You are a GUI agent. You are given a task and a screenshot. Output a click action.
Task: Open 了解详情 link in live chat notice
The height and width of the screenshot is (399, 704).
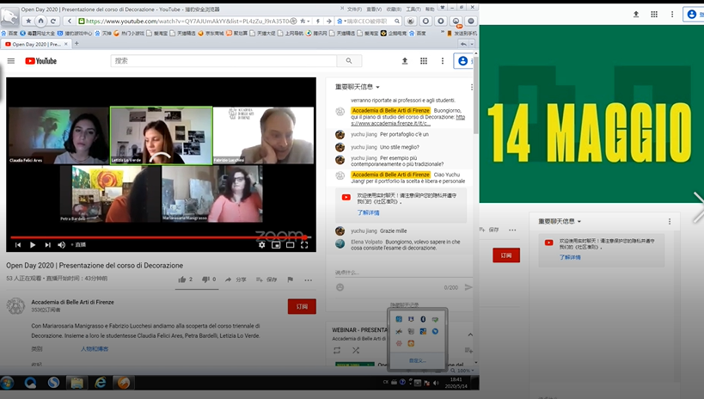(368, 212)
